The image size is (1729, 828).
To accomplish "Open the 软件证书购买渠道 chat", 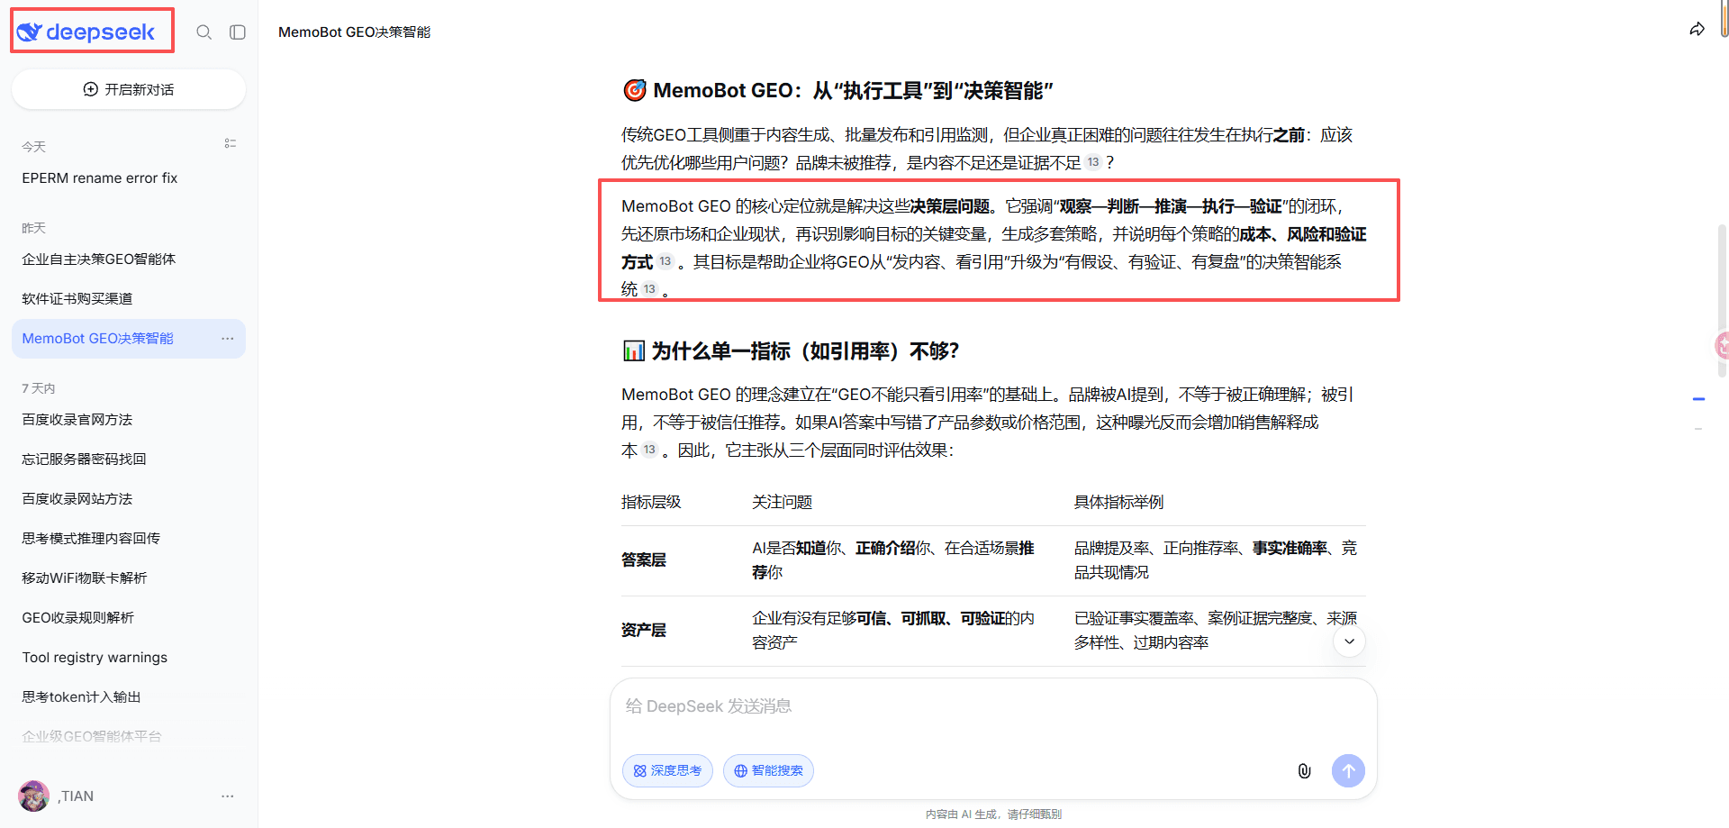I will pos(129,299).
